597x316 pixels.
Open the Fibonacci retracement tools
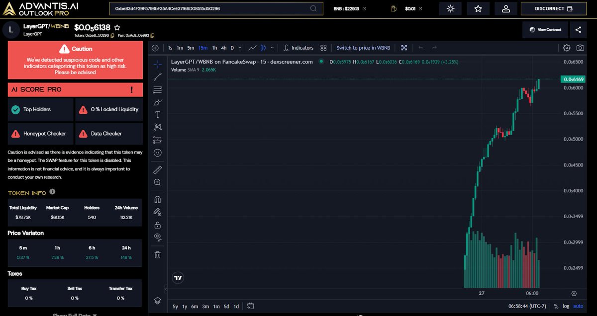point(157,89)
